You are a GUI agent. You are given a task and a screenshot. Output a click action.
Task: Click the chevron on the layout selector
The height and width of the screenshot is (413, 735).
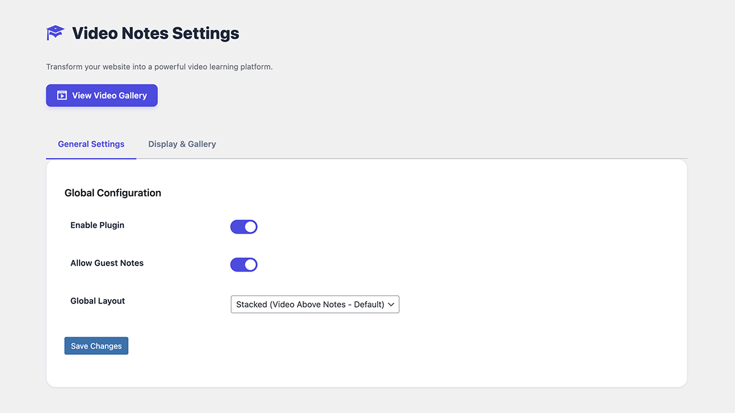tap(391, 304)
